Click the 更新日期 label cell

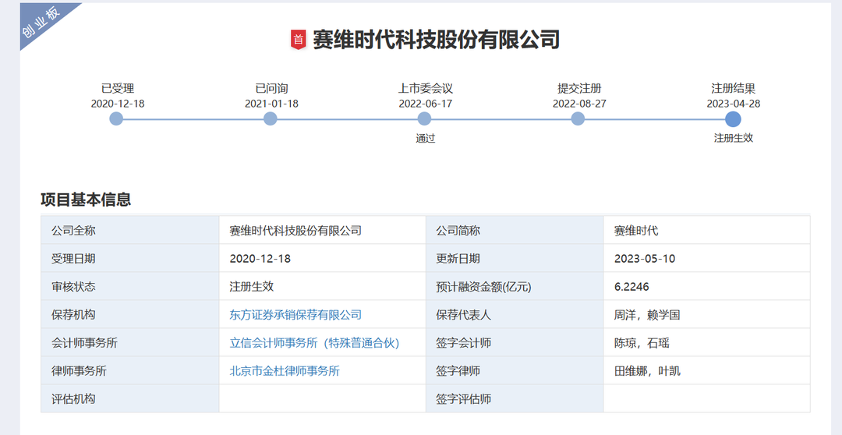pyautogui.click(x=515, y=259)
